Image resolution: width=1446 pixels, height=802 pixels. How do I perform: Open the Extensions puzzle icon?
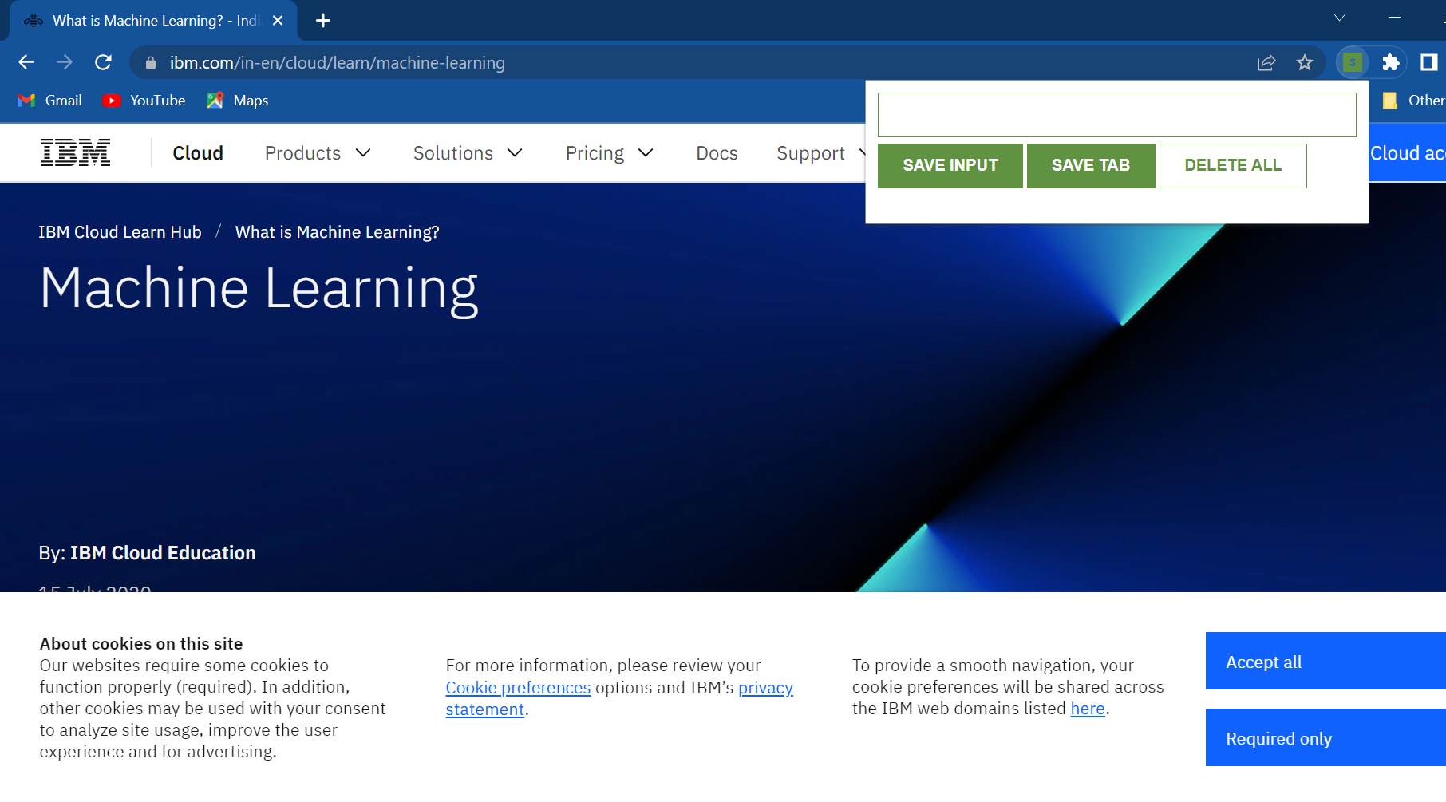coord(1391,62)
